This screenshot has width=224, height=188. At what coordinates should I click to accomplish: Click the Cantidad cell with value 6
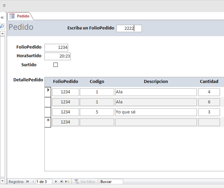(209, 102)
